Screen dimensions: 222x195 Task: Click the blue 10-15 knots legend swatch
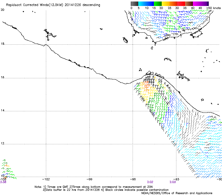click(150, 4)
